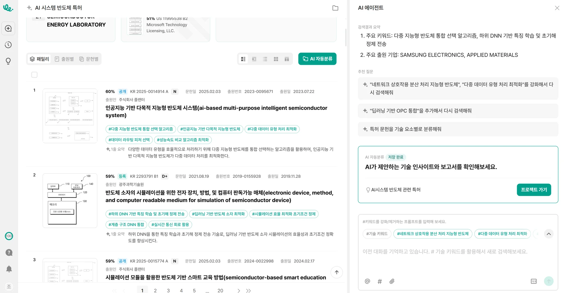Image resolution: width=565 pixels, height=293 pixels.
Task: Open the lightbulb insights icon in the sidebar
Action: (8, 61)
